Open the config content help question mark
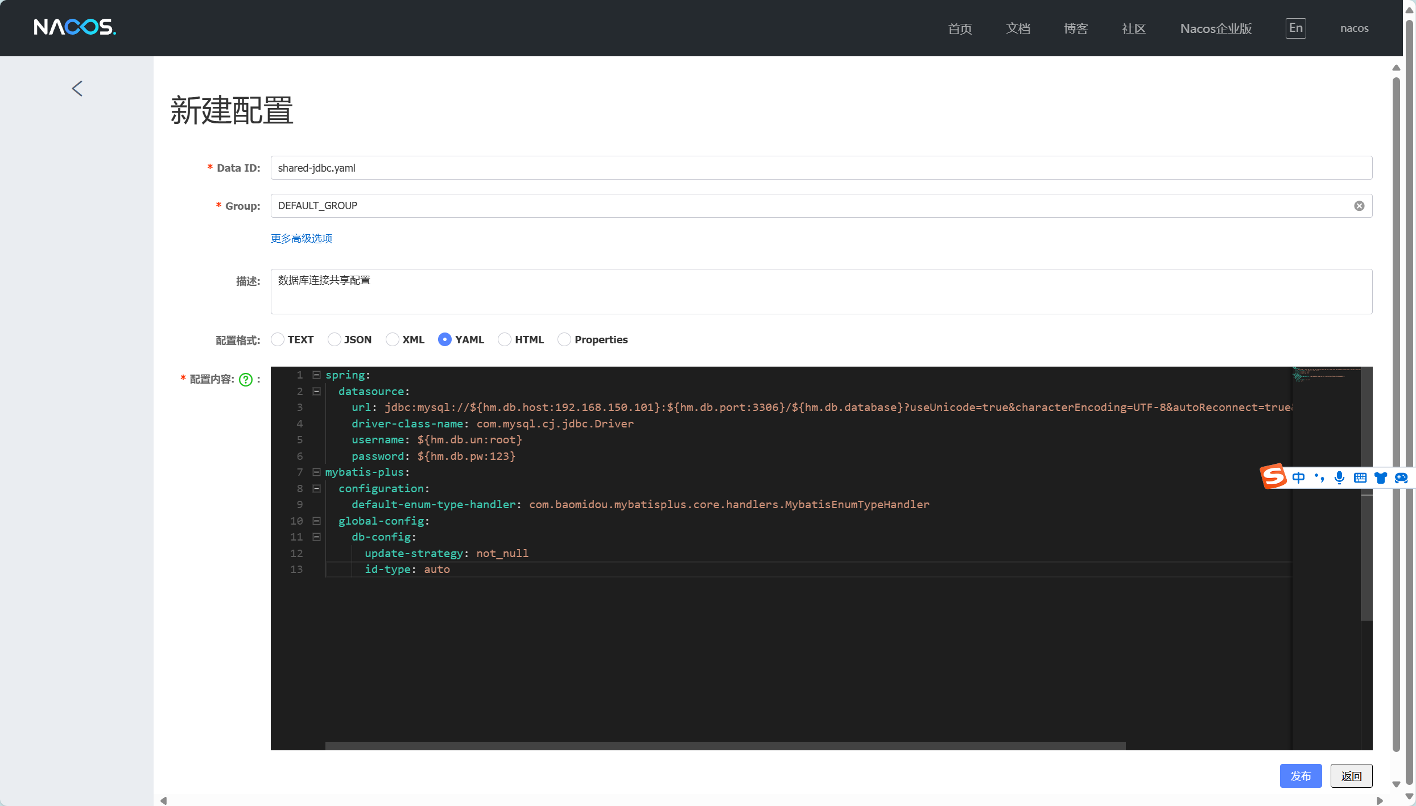This screenshot has height=806, width=1416. point(246,380)
